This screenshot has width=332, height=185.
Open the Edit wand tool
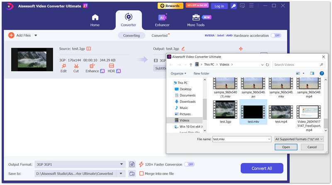tap(63, 68)
